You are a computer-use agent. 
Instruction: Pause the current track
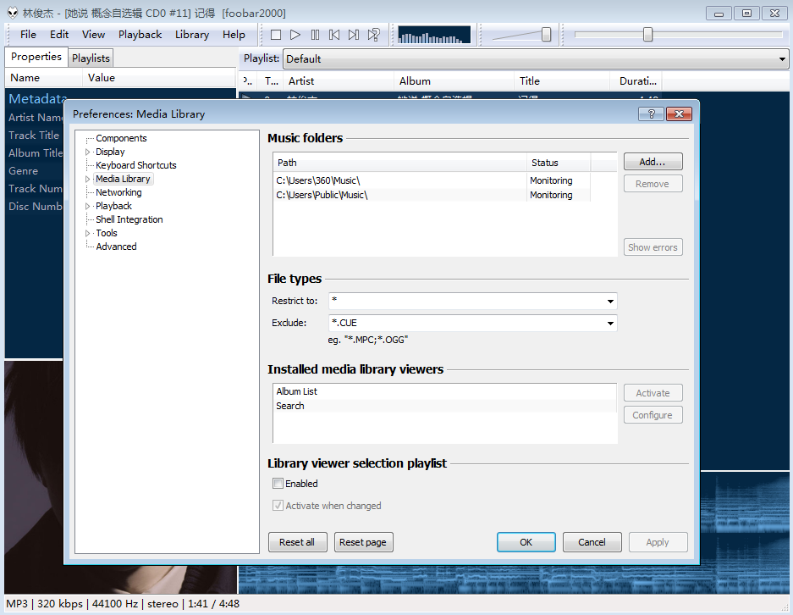[x=315, y=35]
